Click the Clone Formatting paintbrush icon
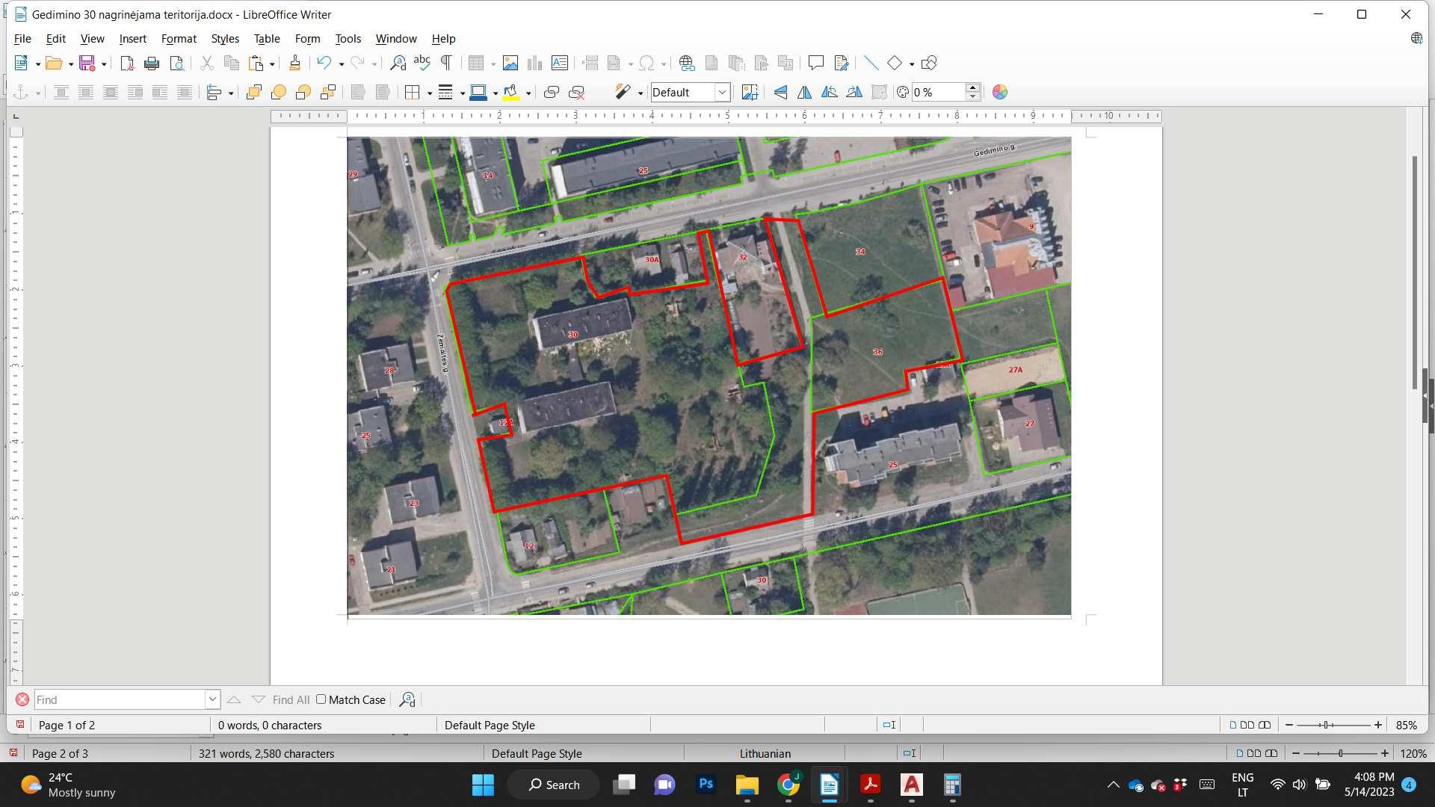Image resolution: width=1435 pixels, height=807 pixels. click(x=294, y=64)
